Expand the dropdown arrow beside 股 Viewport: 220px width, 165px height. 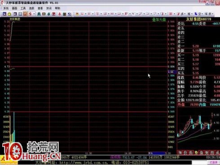point(213,14)
